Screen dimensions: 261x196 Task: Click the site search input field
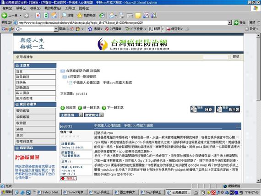[215, 57]
